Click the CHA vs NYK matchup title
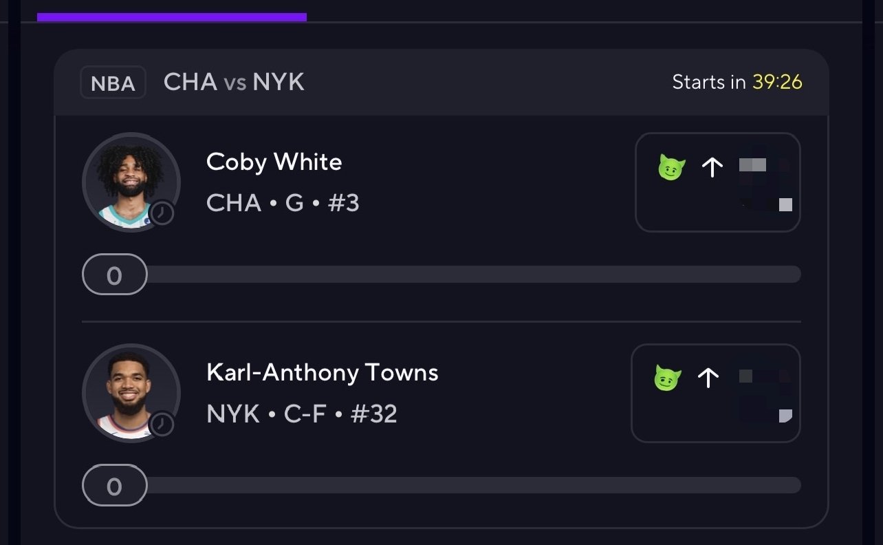Viewport: 883px width, 545px height. tap(234, 83)
